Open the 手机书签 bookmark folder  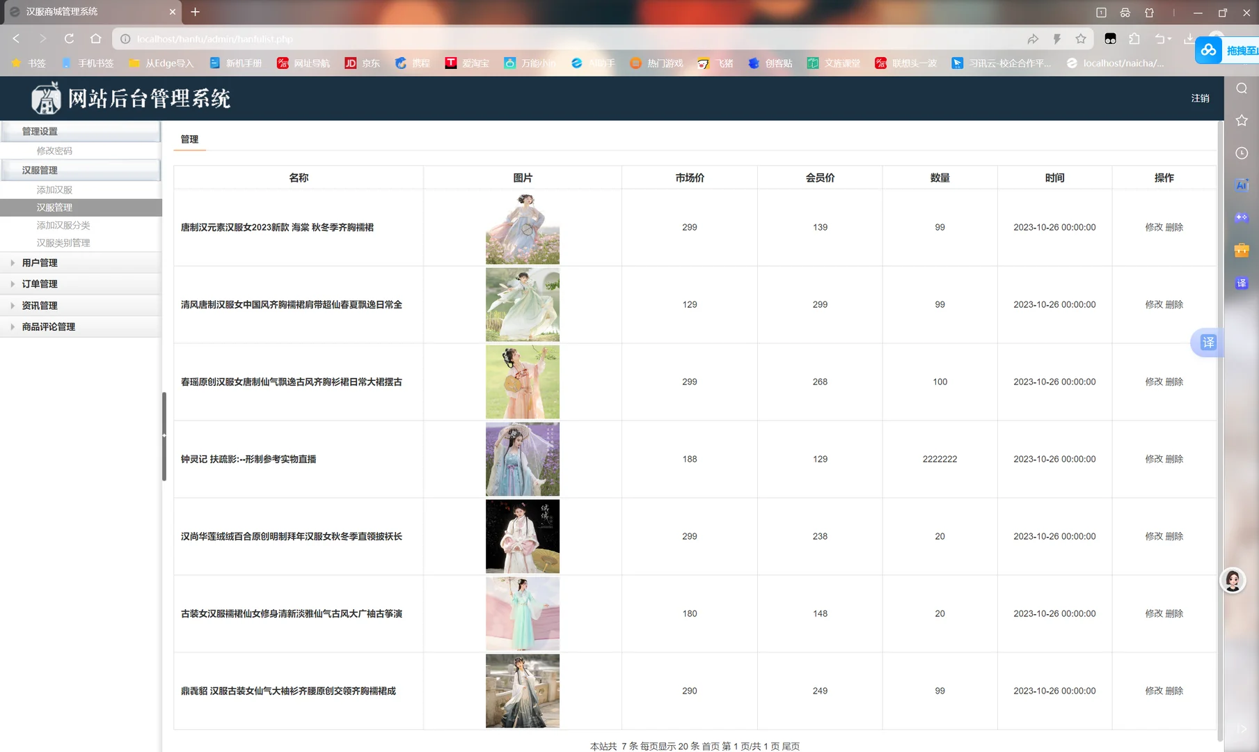tap(88, 63)
